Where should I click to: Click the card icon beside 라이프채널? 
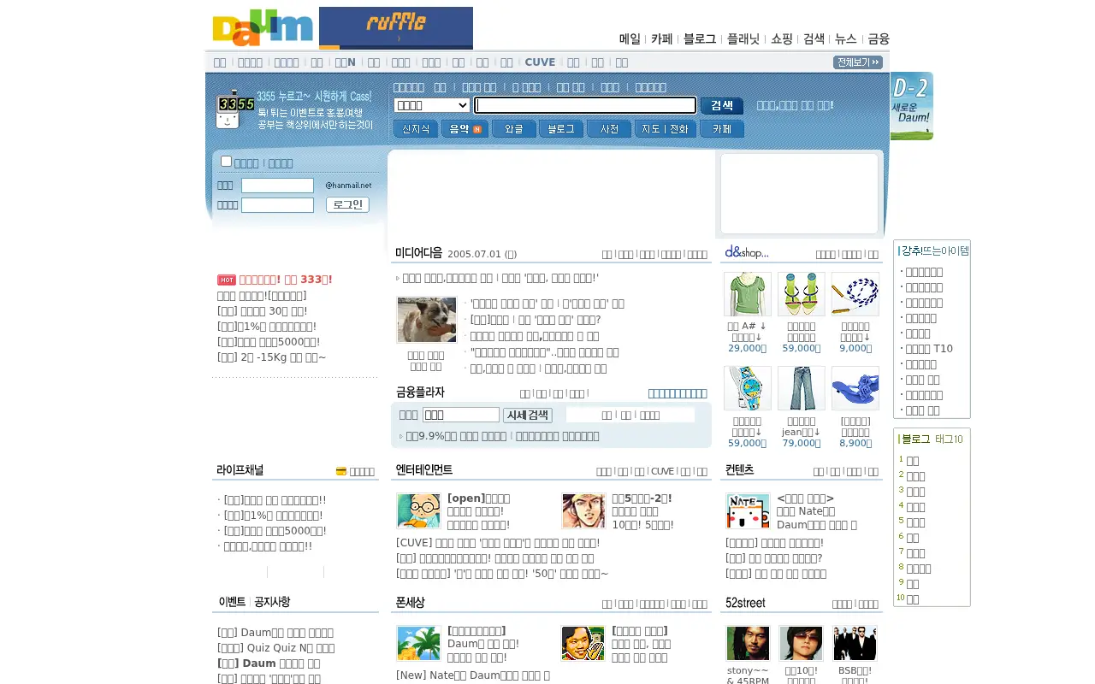(341, 471)
